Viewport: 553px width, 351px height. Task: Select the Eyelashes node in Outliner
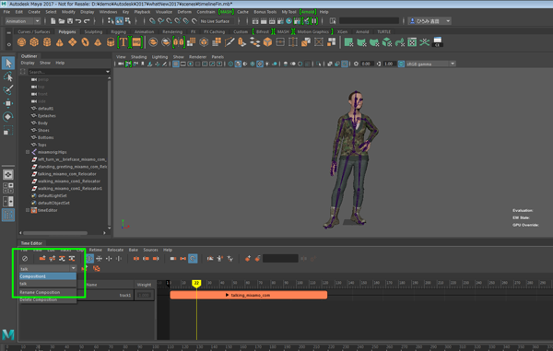47,116
